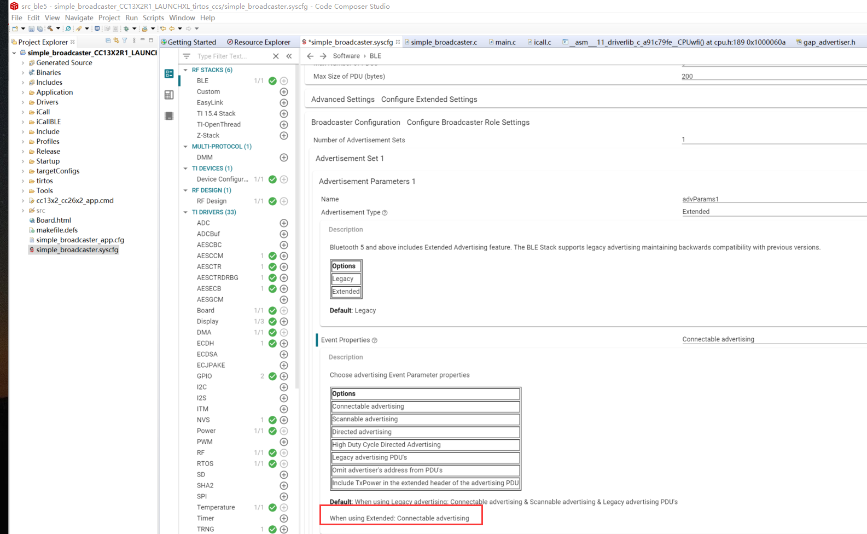The height and width of the screenshot is (534, 867).
Task: Start debugging with the green bug icon
Action: pyautogui.click(x=126, y=28)
